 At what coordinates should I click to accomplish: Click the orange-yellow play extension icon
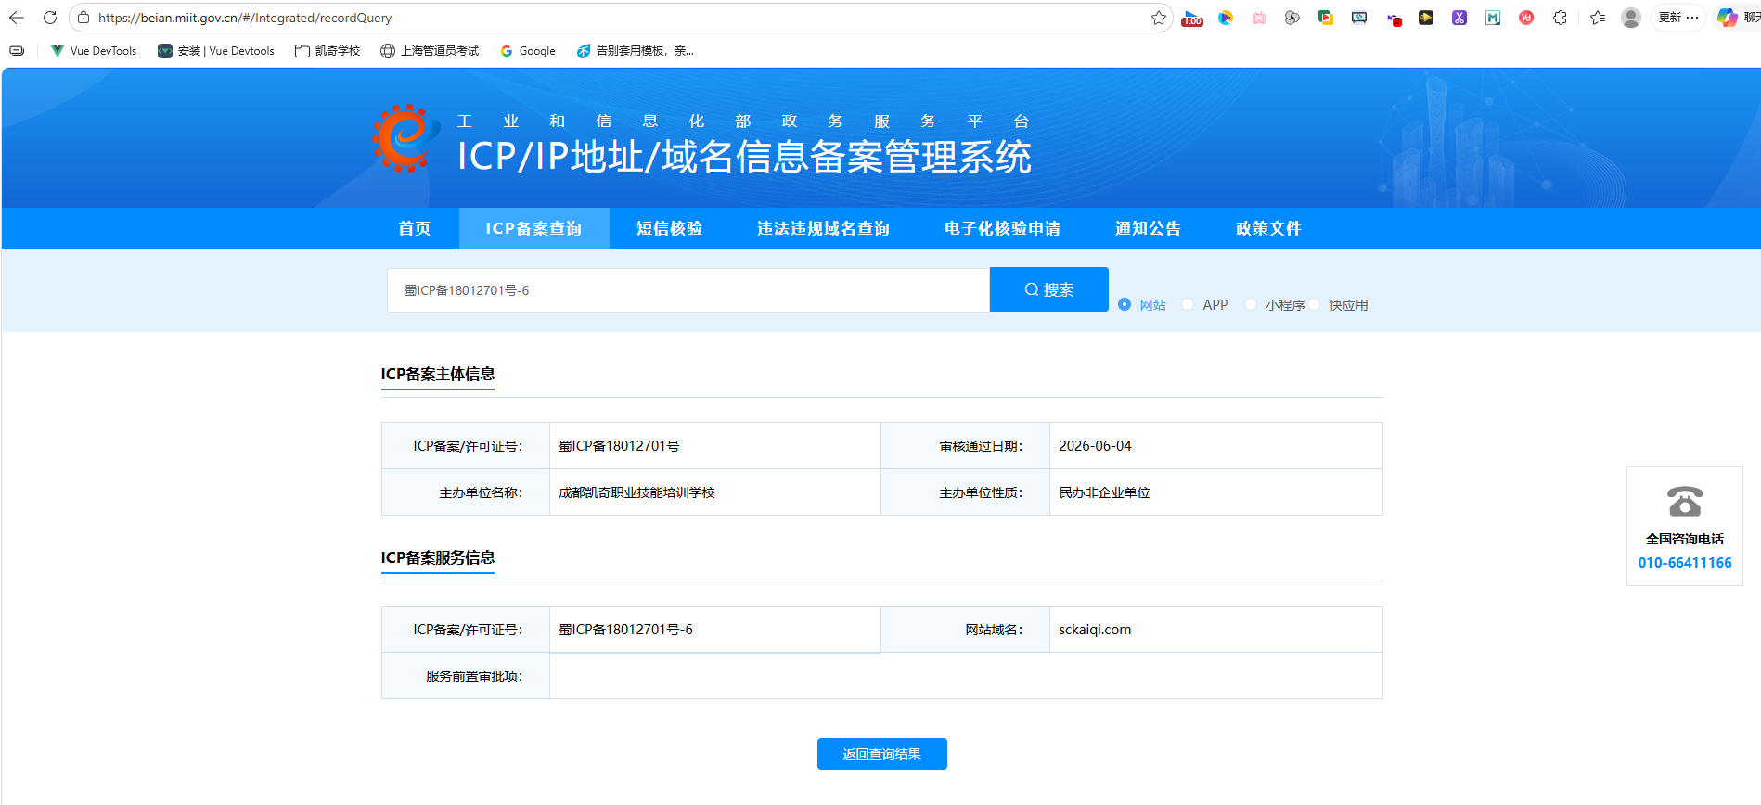click(x=1226, y=18)
